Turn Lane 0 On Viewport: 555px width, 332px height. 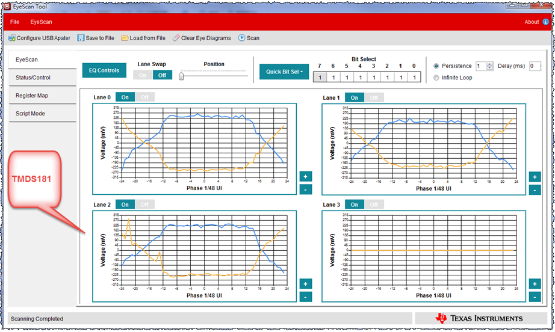pyautogui.click(x=125, y=97)
